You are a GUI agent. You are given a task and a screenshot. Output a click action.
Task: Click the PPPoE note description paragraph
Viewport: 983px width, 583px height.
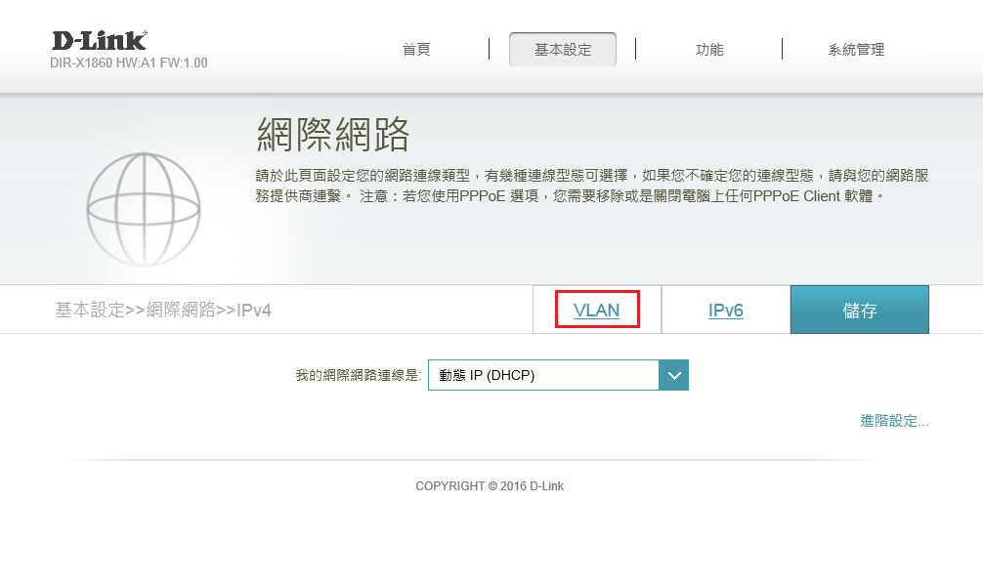[591, 186]
